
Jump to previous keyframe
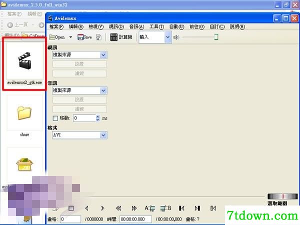[118, 208]
